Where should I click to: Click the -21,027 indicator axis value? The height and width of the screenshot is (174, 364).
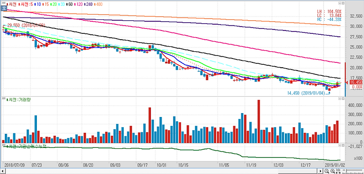tap(355, 146)
